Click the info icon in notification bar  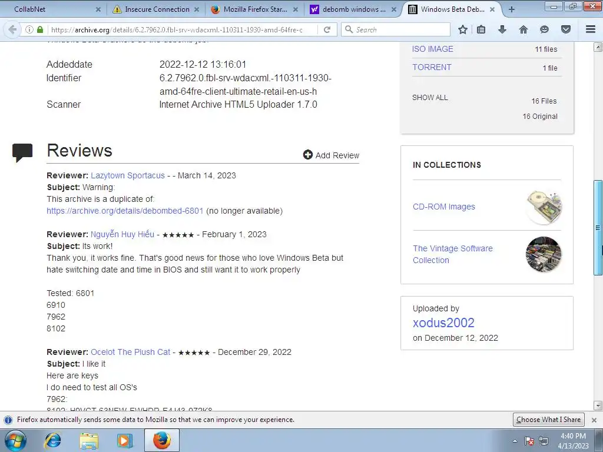[8, 420]
